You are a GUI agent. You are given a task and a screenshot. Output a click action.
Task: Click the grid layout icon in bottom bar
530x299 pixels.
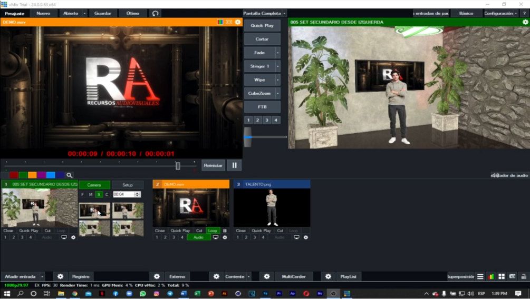[502, 276]
